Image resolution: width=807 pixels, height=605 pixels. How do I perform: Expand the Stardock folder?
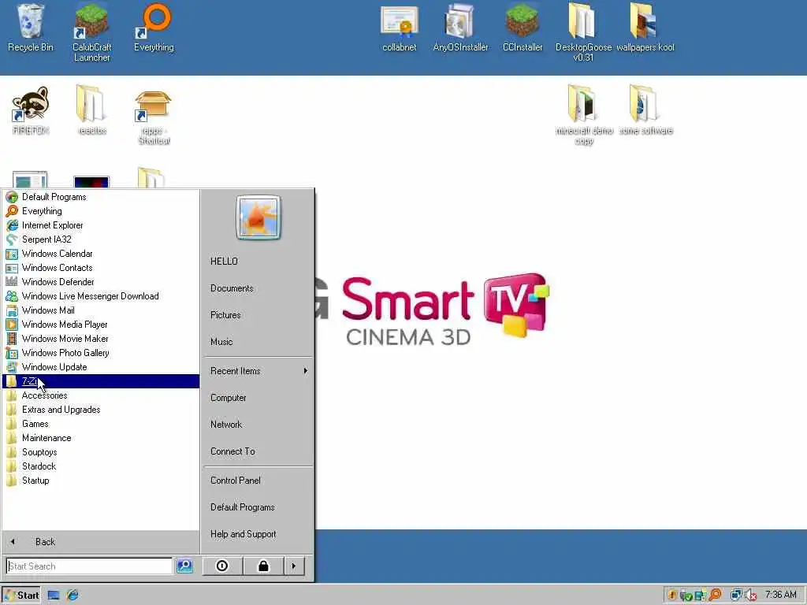pyautogui.click(x=101, y=466)
